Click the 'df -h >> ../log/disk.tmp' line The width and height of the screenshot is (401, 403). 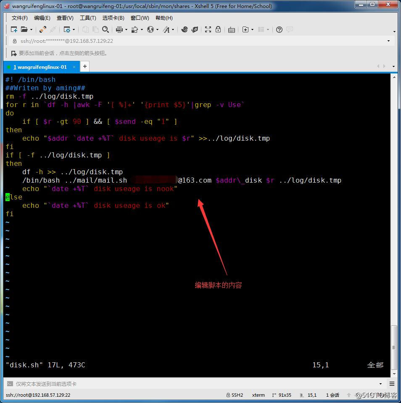pyautogui.click(x=73, y=172)
